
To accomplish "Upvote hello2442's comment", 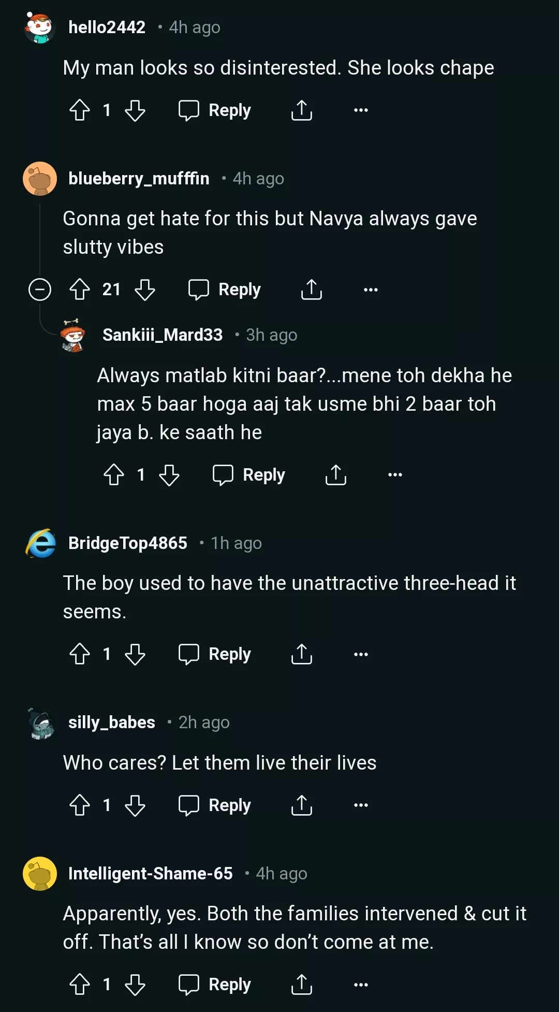I will pos(80,110).
